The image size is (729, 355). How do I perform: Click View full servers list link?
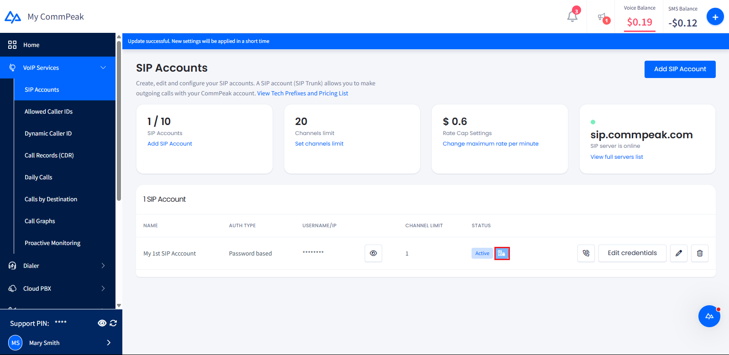[x=617, y=157]
